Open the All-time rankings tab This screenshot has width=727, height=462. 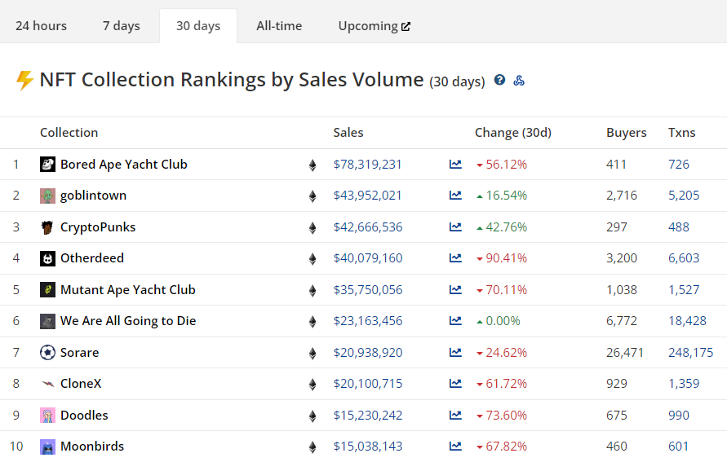pyautogui.click(x=279, y=26)
